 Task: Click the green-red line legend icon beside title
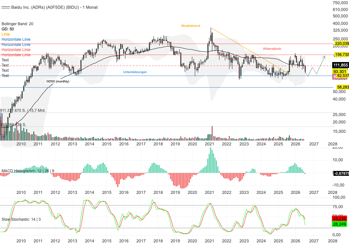tap(6, 7)
